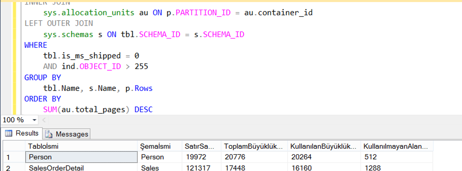Select row 1 via its row header
462x171 pixels.
pos(13,157)
